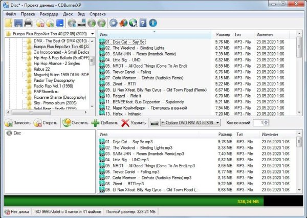Click the disc icon with green down arrow
The image size is (307, 218).
pyautogui.click(x=92, y=23)
